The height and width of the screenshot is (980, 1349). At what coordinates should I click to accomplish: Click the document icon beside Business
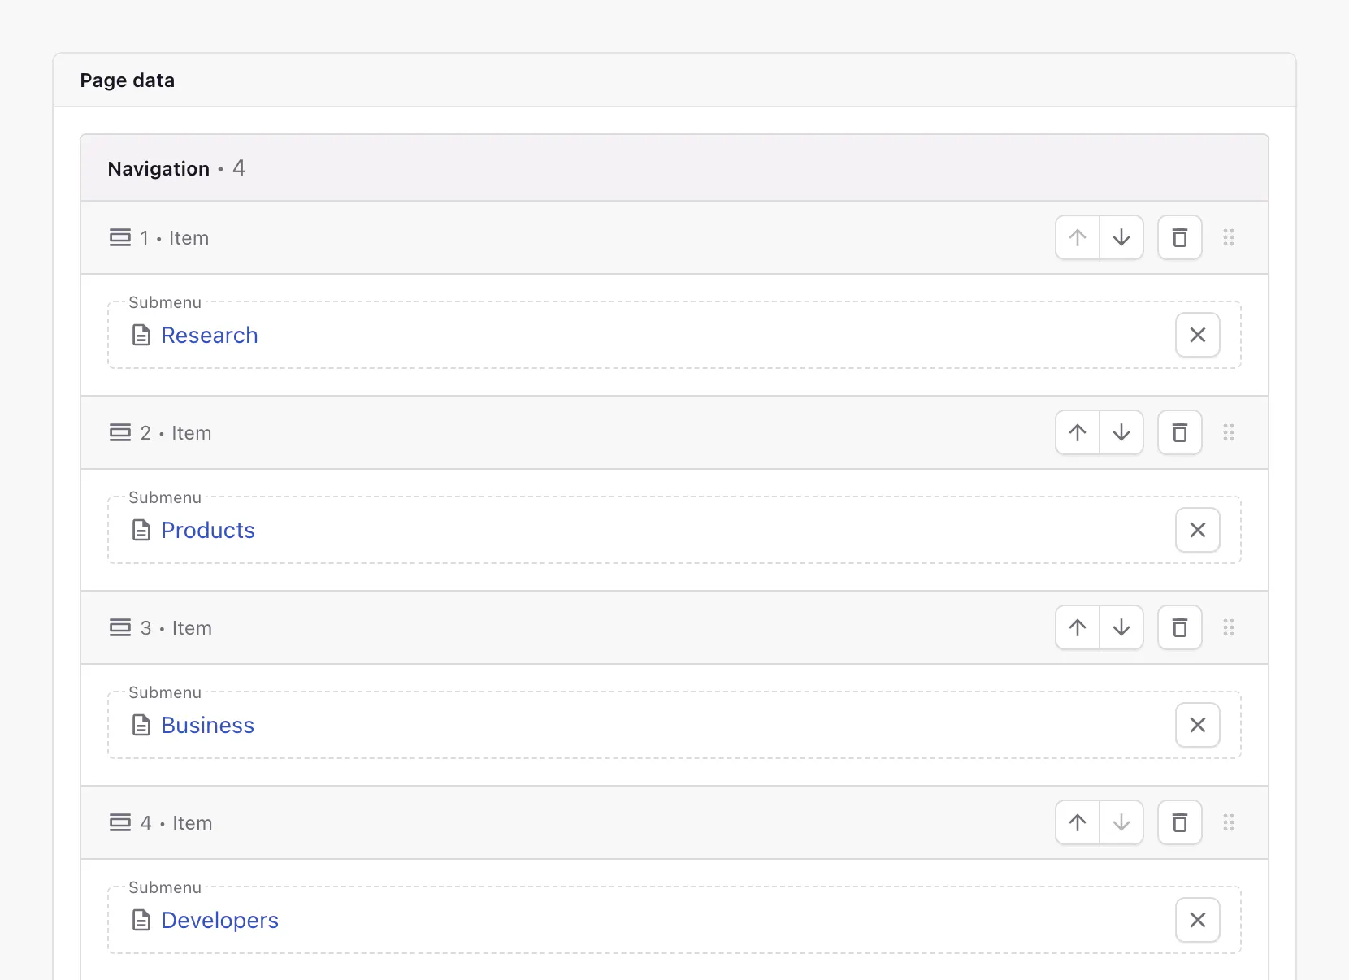(x=141, y=725)
